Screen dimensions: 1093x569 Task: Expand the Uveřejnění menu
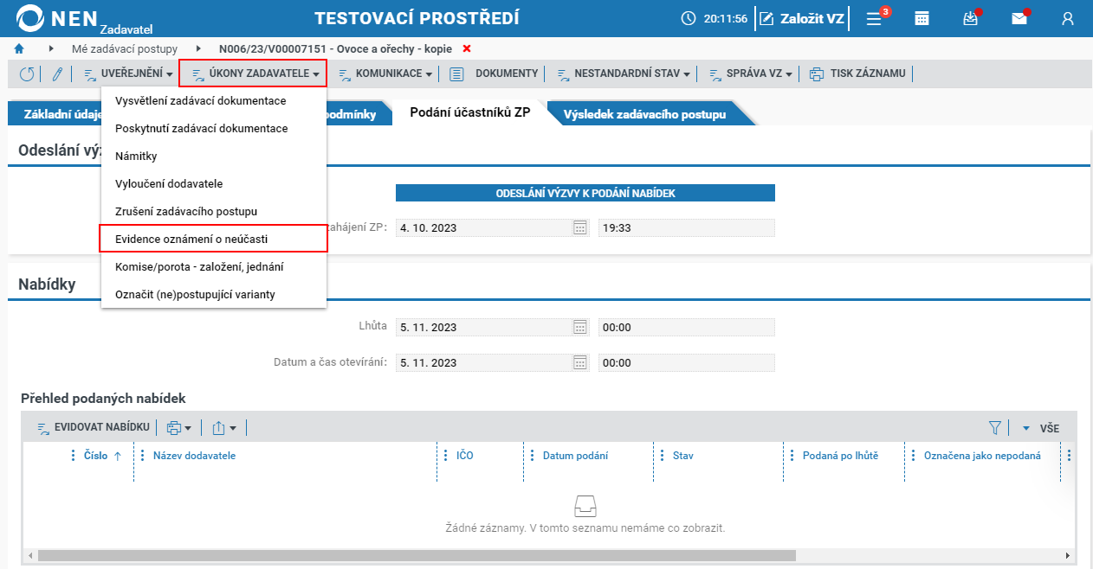pos(128,74)
